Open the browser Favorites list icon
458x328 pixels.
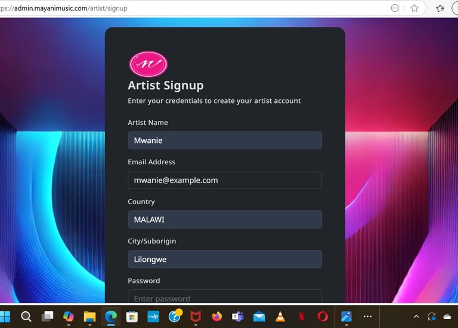click(x=440, y=8)
